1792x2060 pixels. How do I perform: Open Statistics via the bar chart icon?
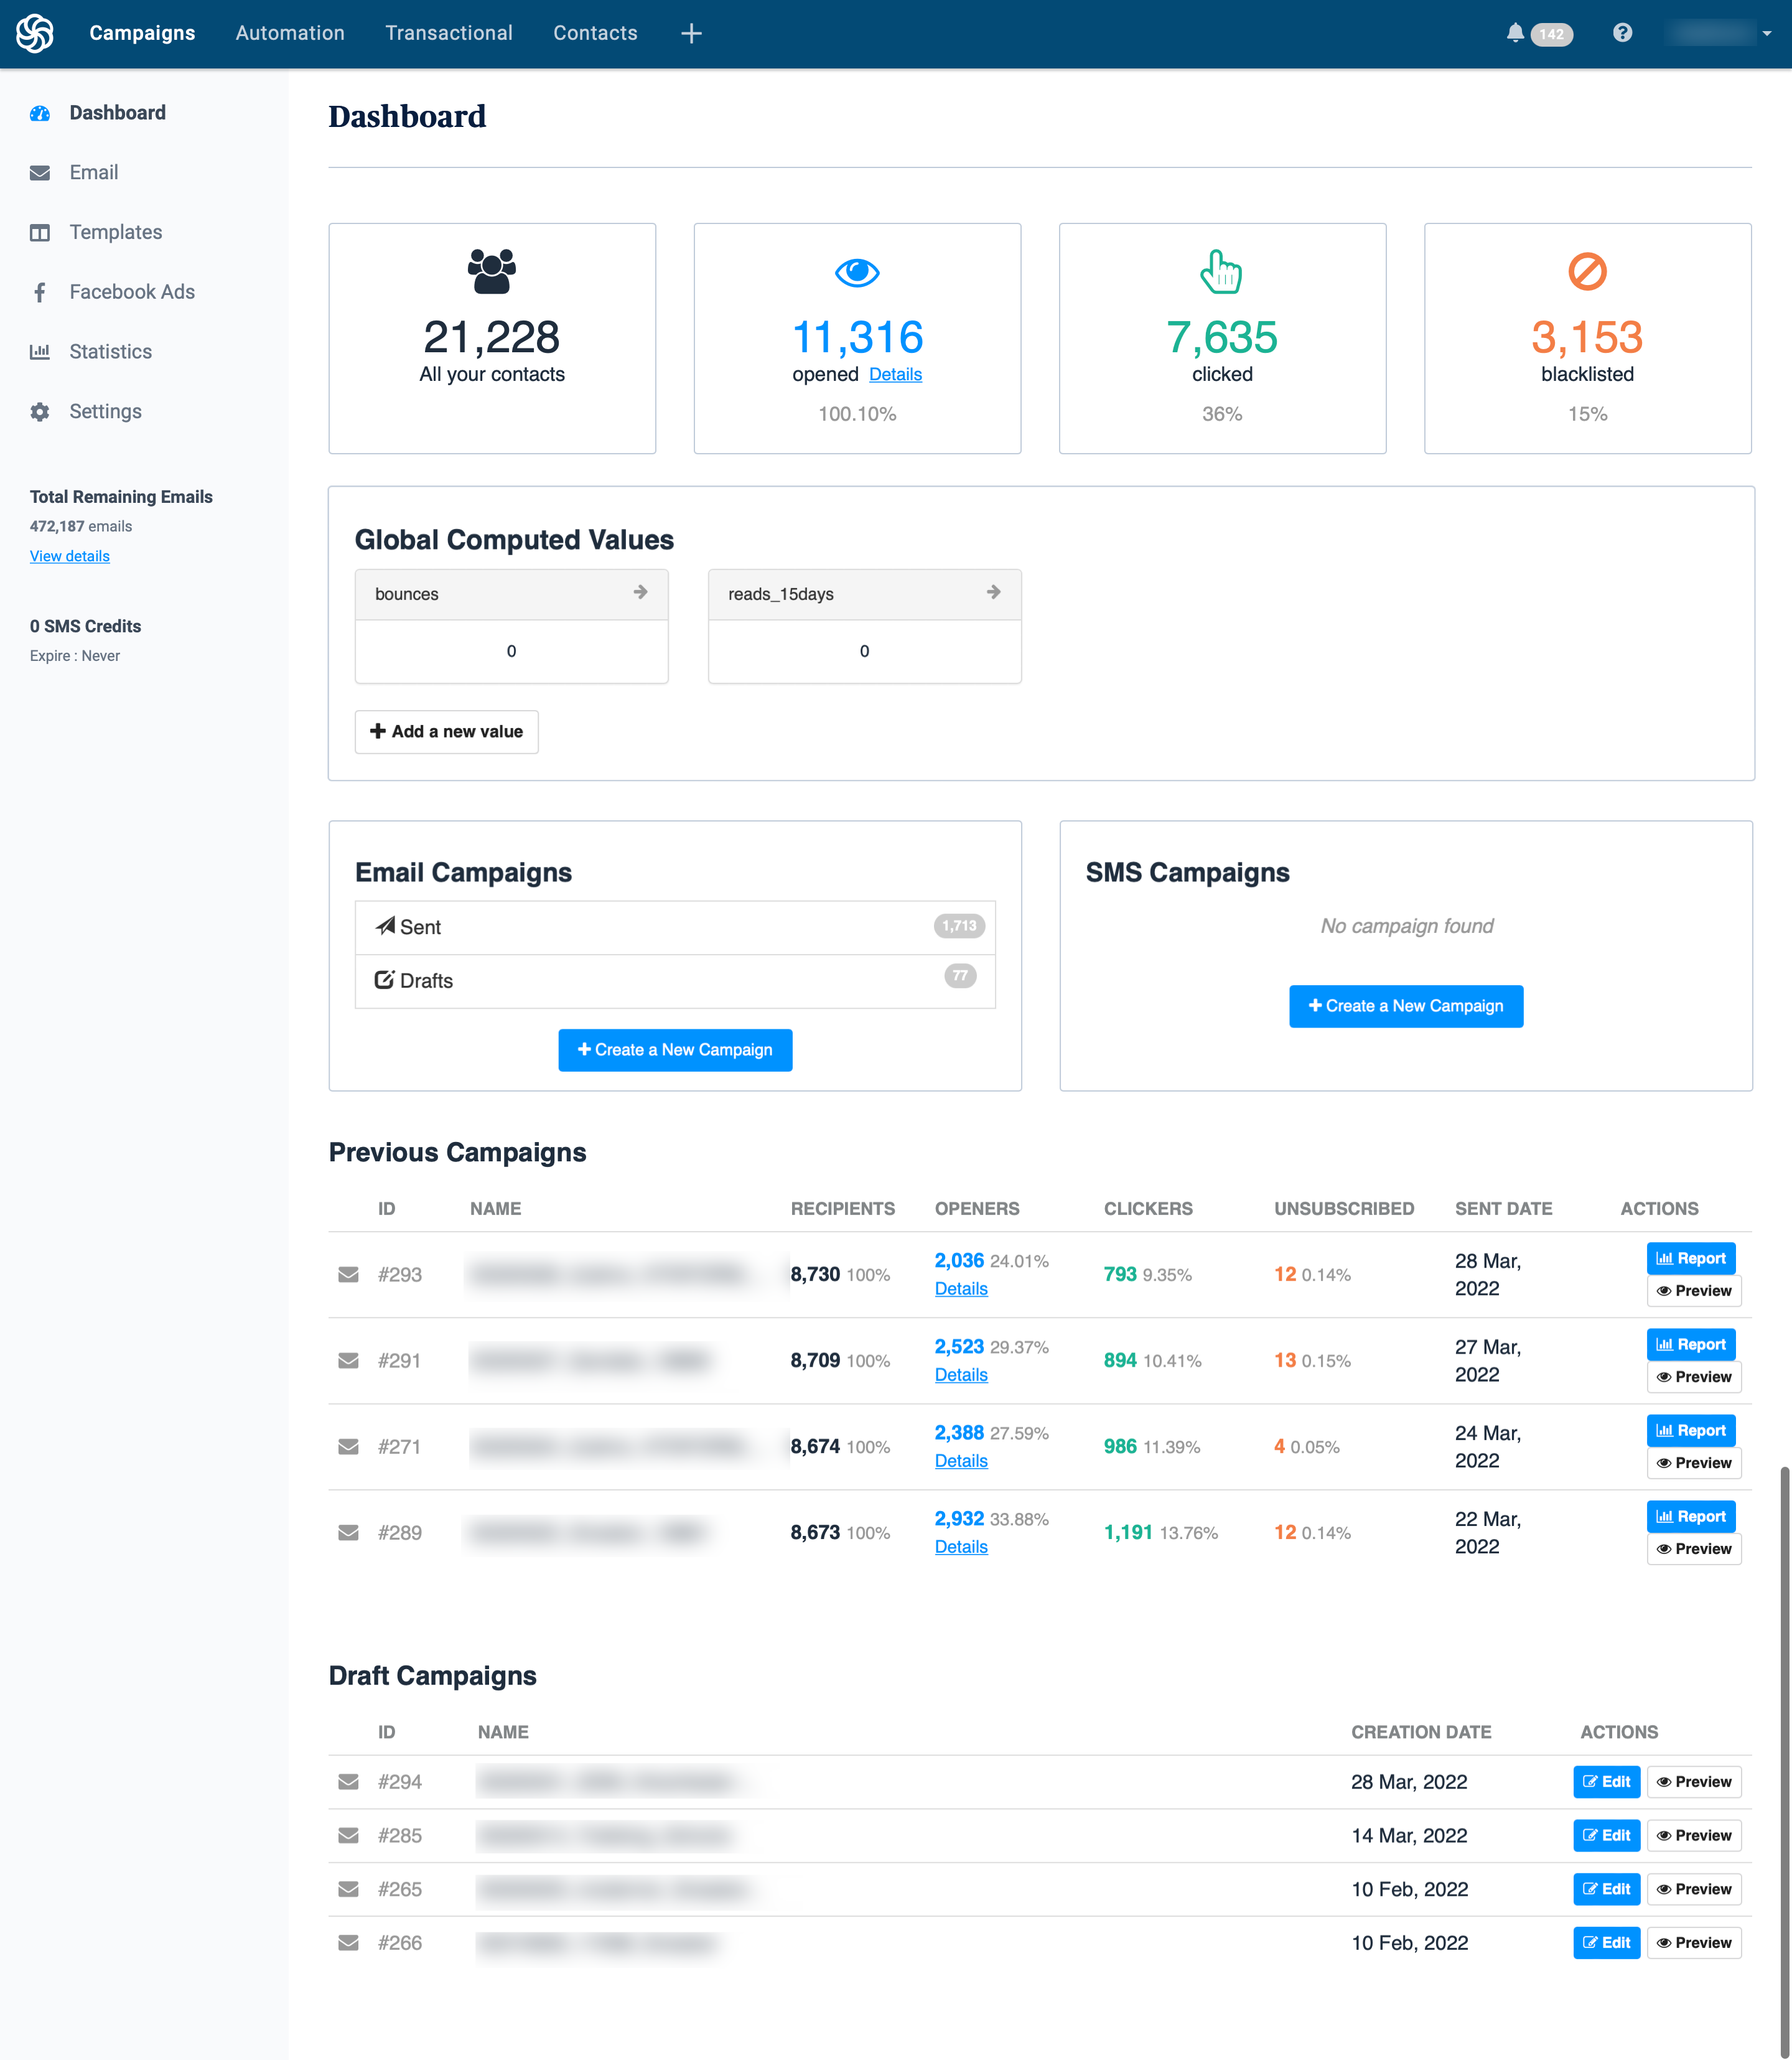tap(39, 351)
